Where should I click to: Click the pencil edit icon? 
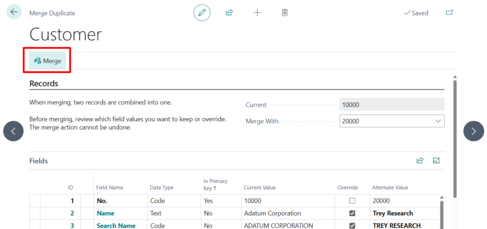pyautogui.click(x=202, y=13)
